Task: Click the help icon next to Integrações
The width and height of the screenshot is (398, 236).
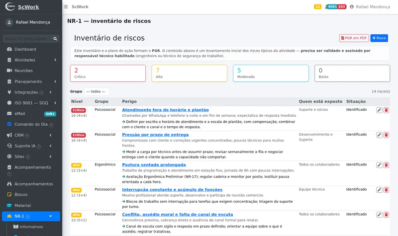Action: [x=42, y=93]
